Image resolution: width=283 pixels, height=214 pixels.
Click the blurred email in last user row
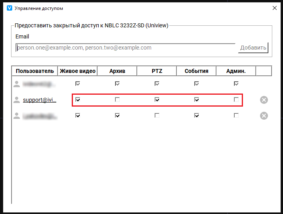(x=40, y=116)
